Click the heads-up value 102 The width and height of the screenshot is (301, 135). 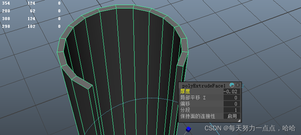click(x=31, y=26)
